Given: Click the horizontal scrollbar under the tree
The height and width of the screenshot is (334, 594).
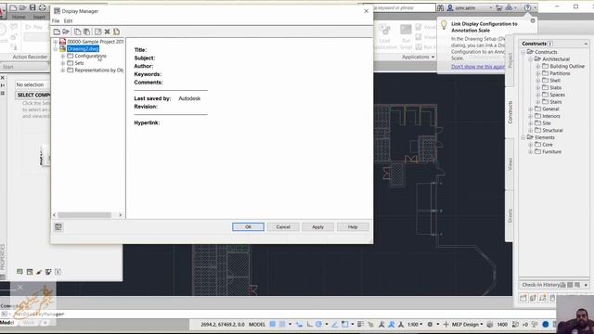Looking at the screenshot, I should (84, 215).
